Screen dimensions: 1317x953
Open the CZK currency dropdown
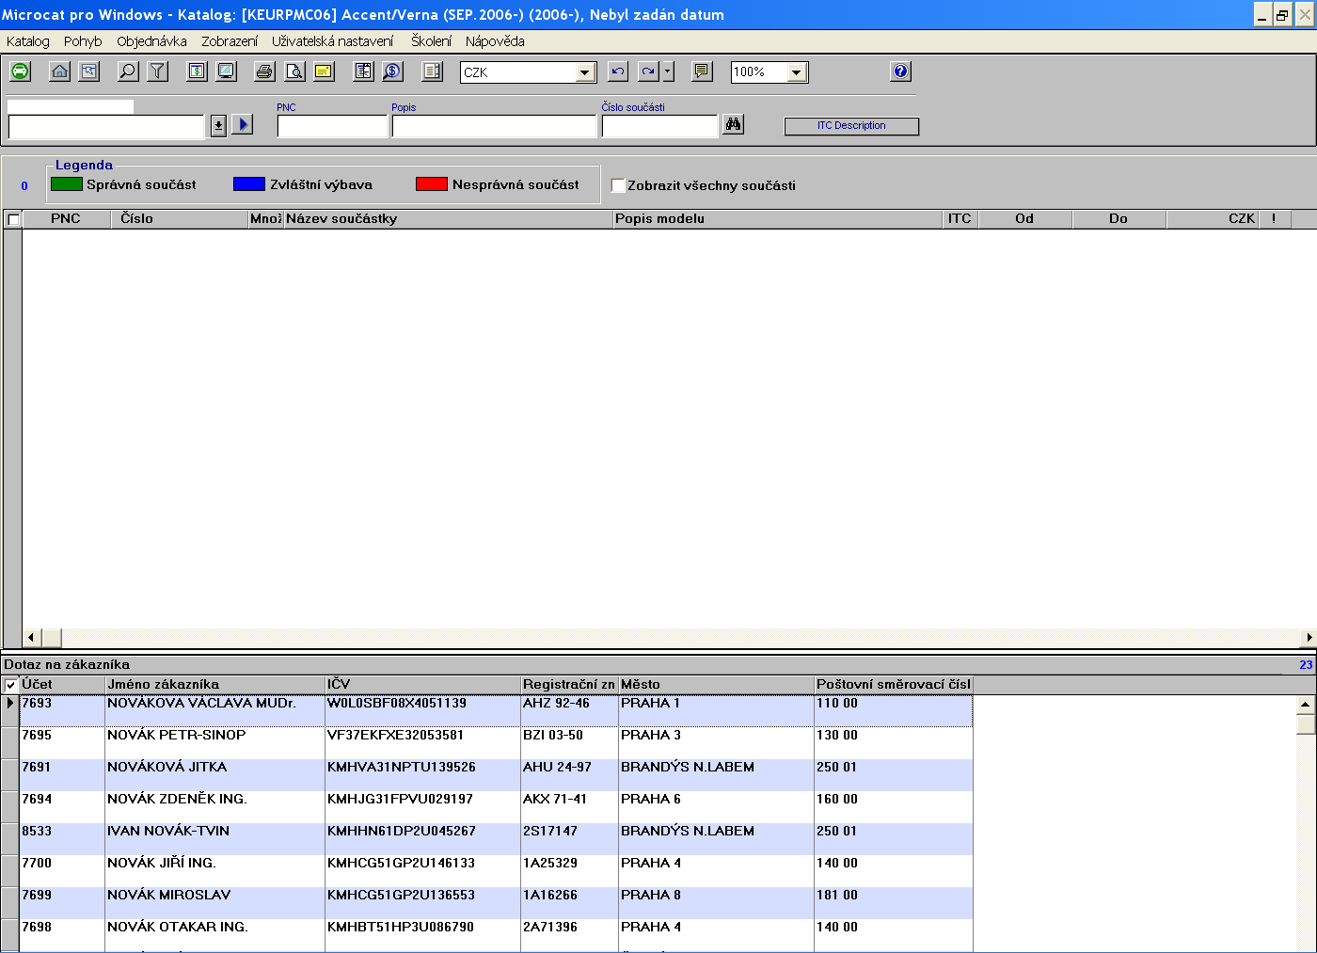pyautogui.click(x=585, y=72)
